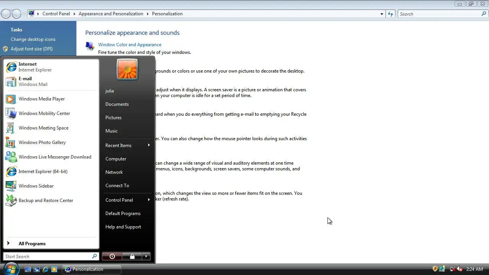The width and height of the screenshot is (489, 275).
Task: Open Help and Support
Action: click(x=123, y=227)
